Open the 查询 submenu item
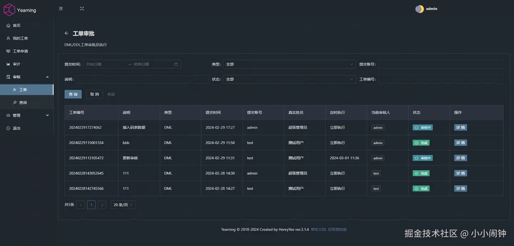The image size is (514, 246). 27,102
